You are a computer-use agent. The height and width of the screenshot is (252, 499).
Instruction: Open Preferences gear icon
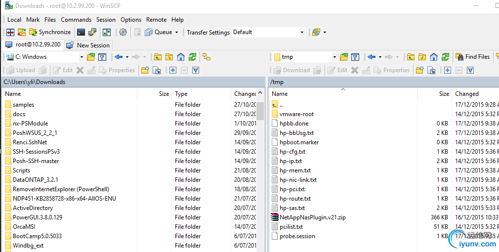(x=123, y=32)
